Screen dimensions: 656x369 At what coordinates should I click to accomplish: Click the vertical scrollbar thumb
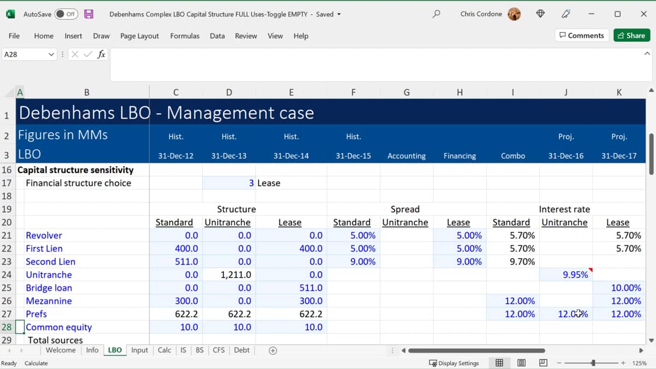[651, 154]
